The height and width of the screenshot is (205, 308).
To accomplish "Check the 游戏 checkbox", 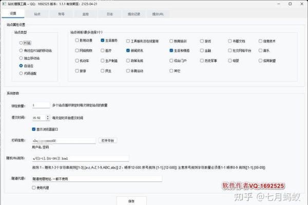I will [202, 41].
